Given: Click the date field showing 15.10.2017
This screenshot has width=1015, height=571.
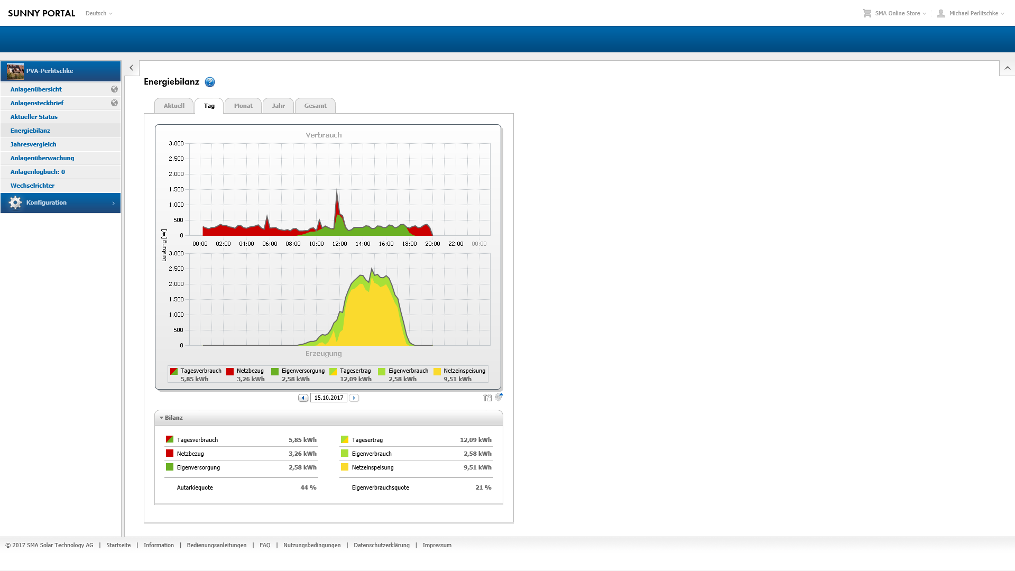Looking at the screenshot, I should [x=328, y=398].
